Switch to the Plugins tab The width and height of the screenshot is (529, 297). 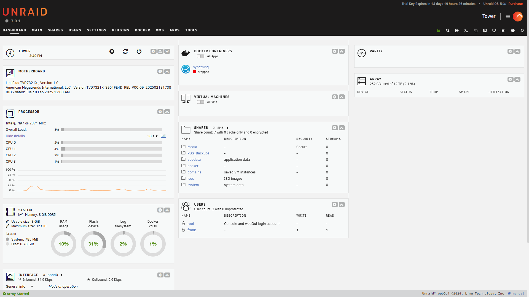pyautogui.click(x=120, y=30)
